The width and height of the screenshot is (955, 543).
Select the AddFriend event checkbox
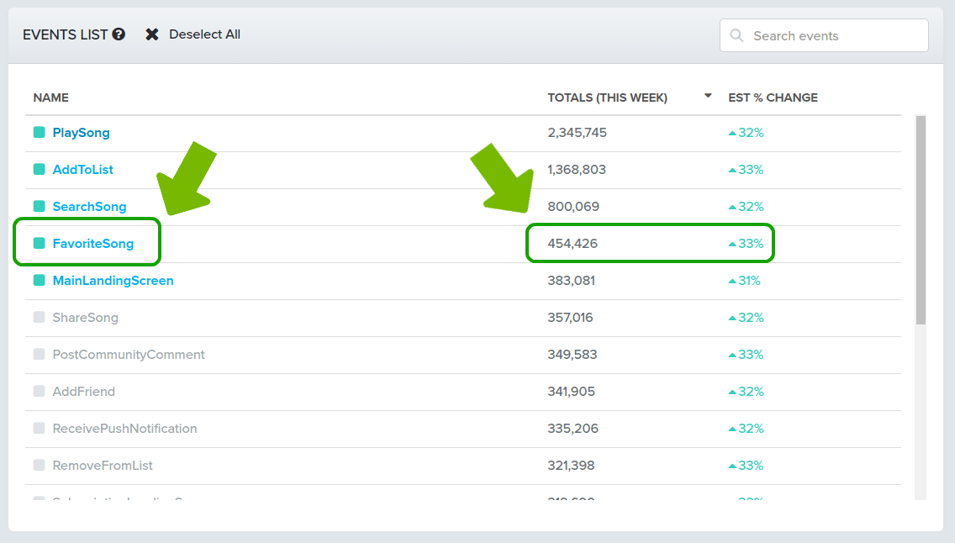pos(39,392)
